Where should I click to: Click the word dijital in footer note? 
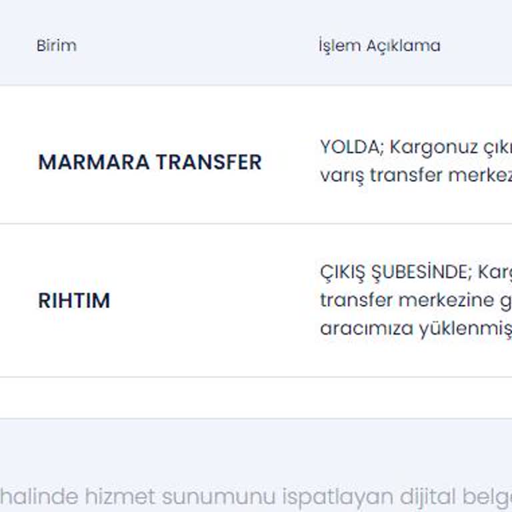428,497
